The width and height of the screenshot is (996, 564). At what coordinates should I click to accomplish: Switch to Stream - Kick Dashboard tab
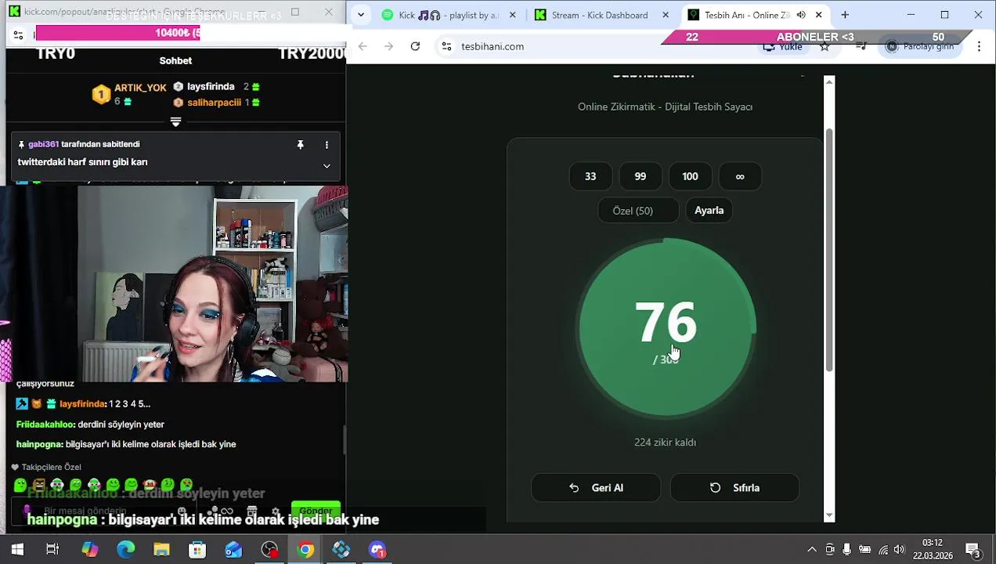click(602, 15)
